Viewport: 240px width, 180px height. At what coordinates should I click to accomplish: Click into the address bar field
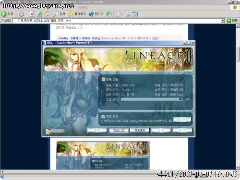(117, 21)
